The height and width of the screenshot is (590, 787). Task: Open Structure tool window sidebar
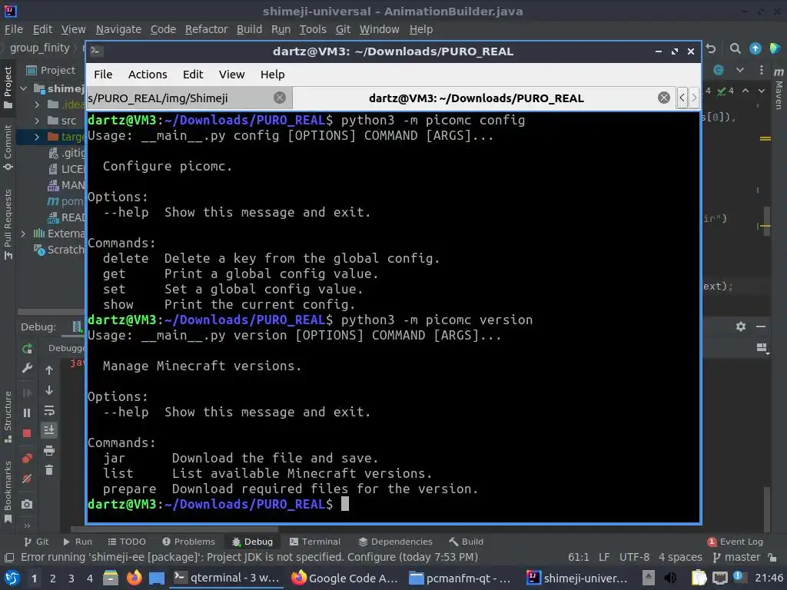coord(8,416)
